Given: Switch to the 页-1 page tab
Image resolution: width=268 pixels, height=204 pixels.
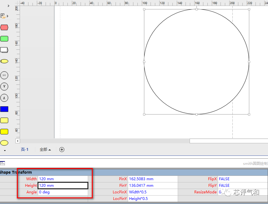Looking at the screenshot, I should coord(24,150).
